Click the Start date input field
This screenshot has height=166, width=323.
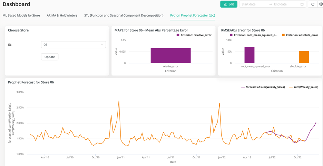[x=254, y=4]
